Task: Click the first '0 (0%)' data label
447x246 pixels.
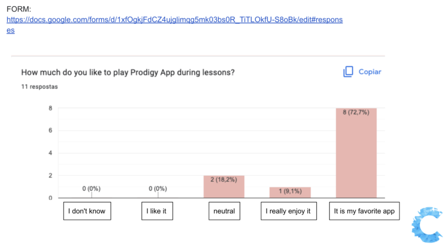Action: point(92,189)
